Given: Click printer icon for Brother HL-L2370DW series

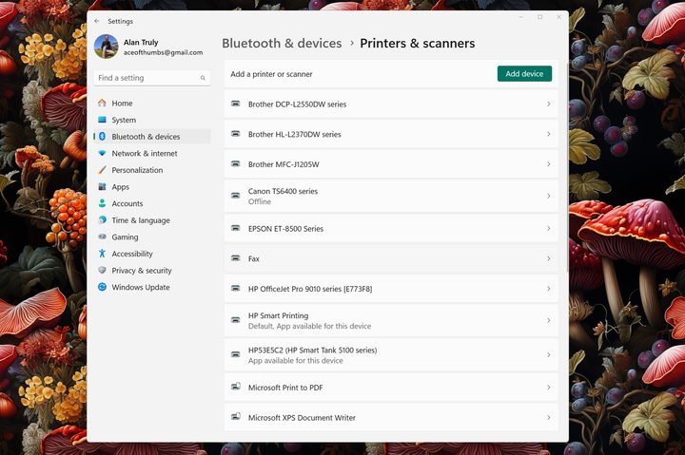Looking at the screenshot, I should (x=236, y=134).
